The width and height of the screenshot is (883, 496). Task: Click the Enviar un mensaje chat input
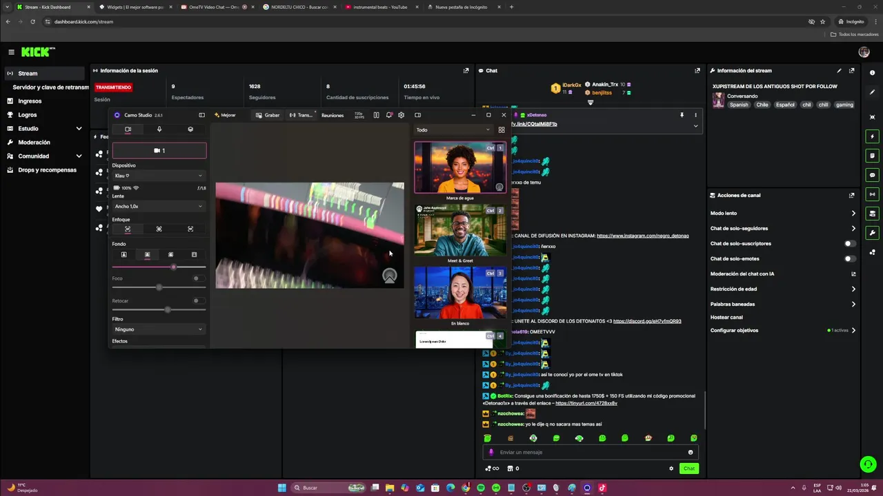[x=590, y=453]
